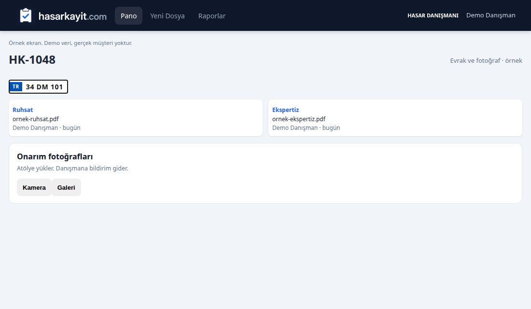Choose the Galeri button

tap(66, 187)
